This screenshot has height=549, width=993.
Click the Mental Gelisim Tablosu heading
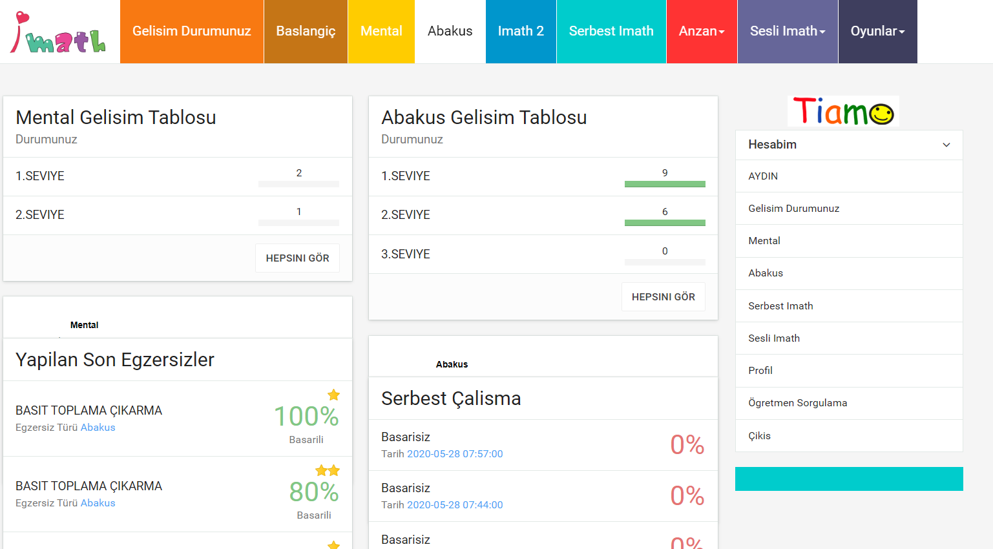pos(116,118)
